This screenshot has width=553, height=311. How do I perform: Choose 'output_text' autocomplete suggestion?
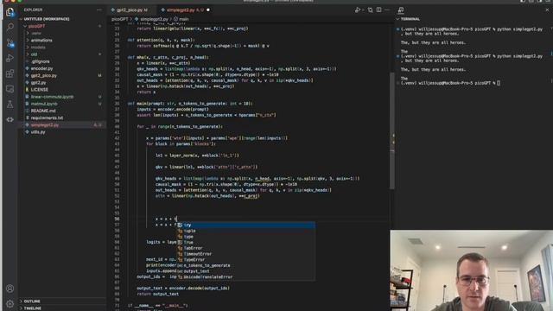click(x=245, y=271)
